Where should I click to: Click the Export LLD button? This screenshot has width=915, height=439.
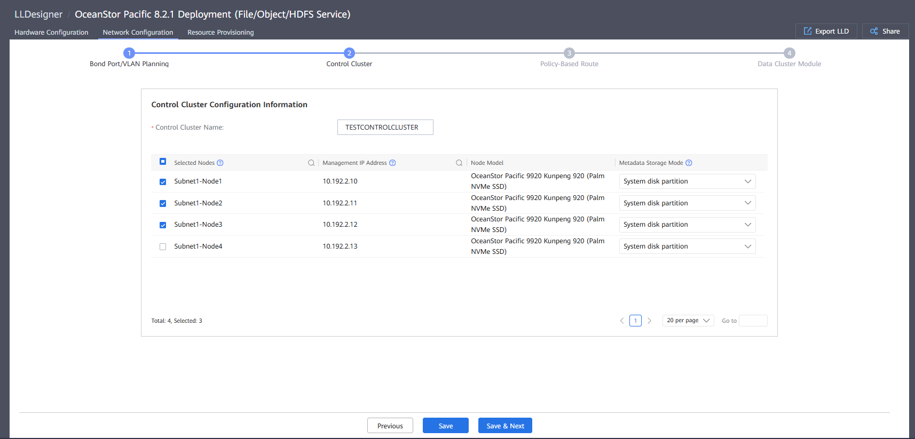pyautogui.click(x=826, y=31)
